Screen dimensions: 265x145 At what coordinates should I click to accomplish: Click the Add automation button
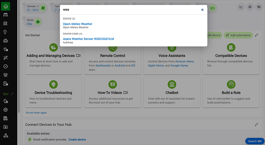(238, 35)
